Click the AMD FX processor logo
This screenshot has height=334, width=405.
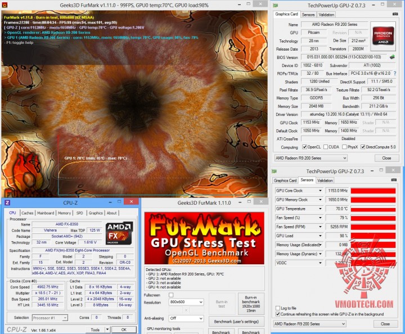click(119, 233)
